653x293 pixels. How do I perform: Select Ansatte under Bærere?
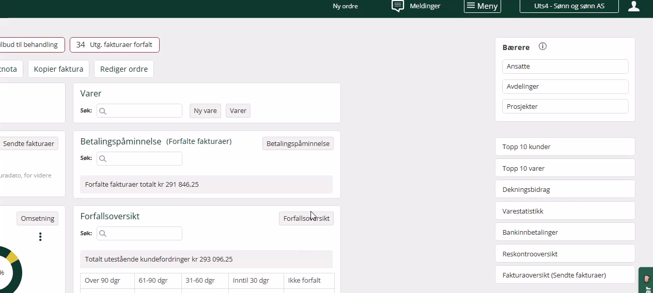565,67
